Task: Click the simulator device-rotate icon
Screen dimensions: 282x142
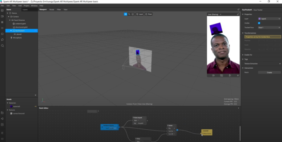Action: [x=222, y=76]
